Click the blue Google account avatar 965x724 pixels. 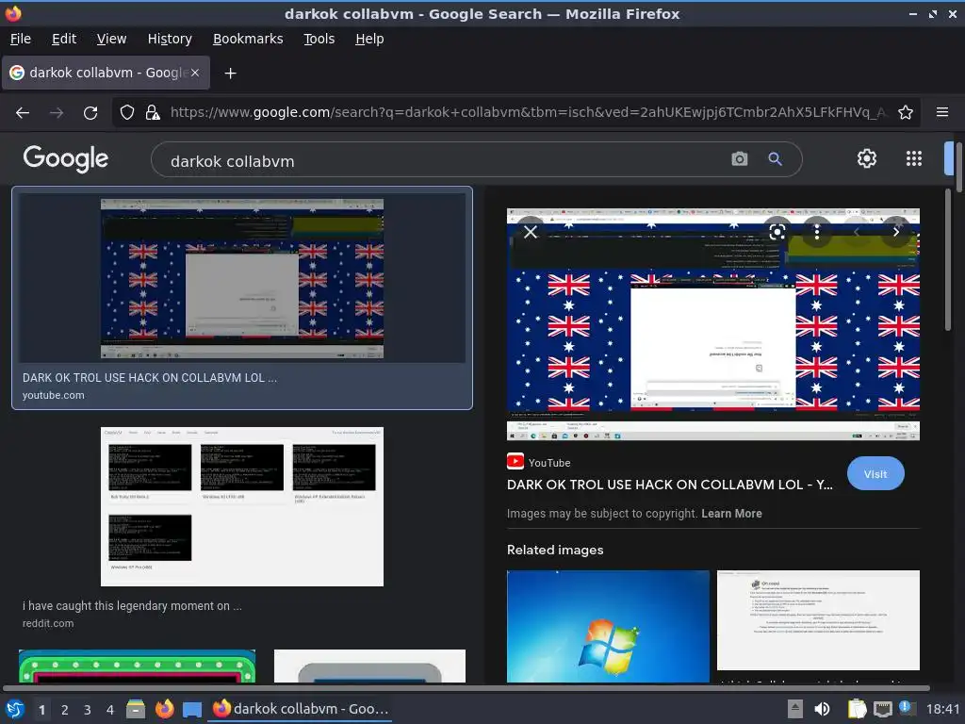[948, 158]
